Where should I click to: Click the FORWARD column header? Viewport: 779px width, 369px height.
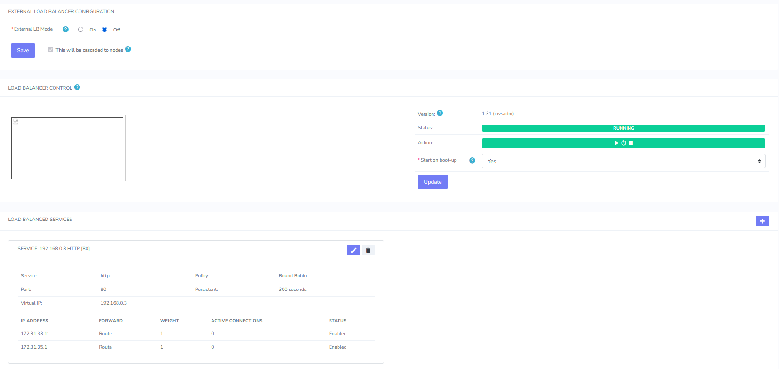click(x=110, y=321)
